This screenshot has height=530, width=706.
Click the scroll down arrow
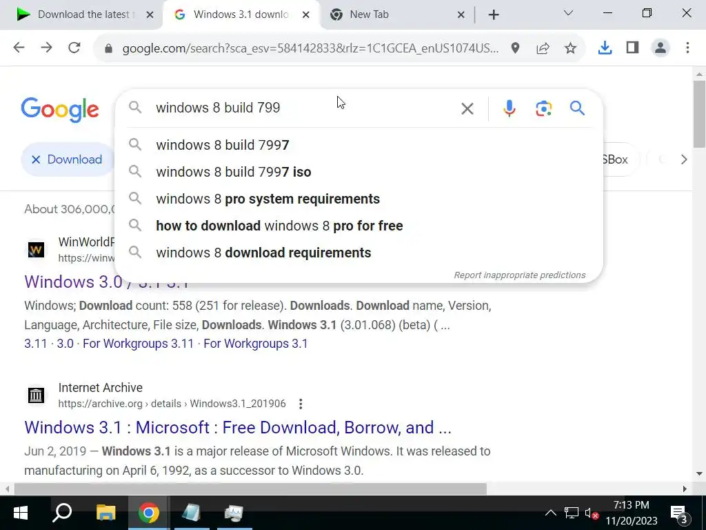click(699, 473)
